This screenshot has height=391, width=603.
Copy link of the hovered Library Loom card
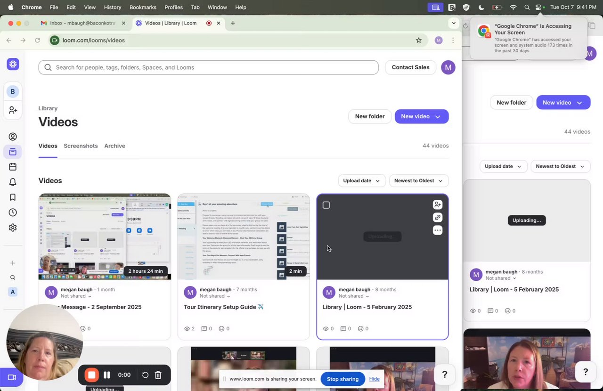click(438, 218)
